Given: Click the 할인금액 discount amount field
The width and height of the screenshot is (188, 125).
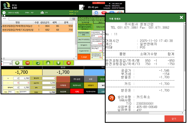Looking at the screenshot, I should point(49,78).
